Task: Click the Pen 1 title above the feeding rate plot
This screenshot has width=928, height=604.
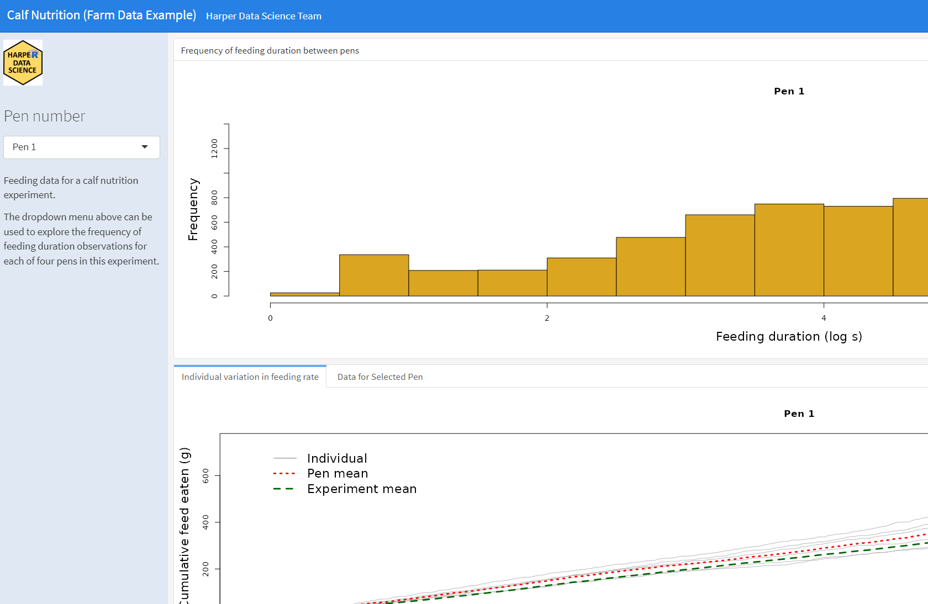Action: 799,413
